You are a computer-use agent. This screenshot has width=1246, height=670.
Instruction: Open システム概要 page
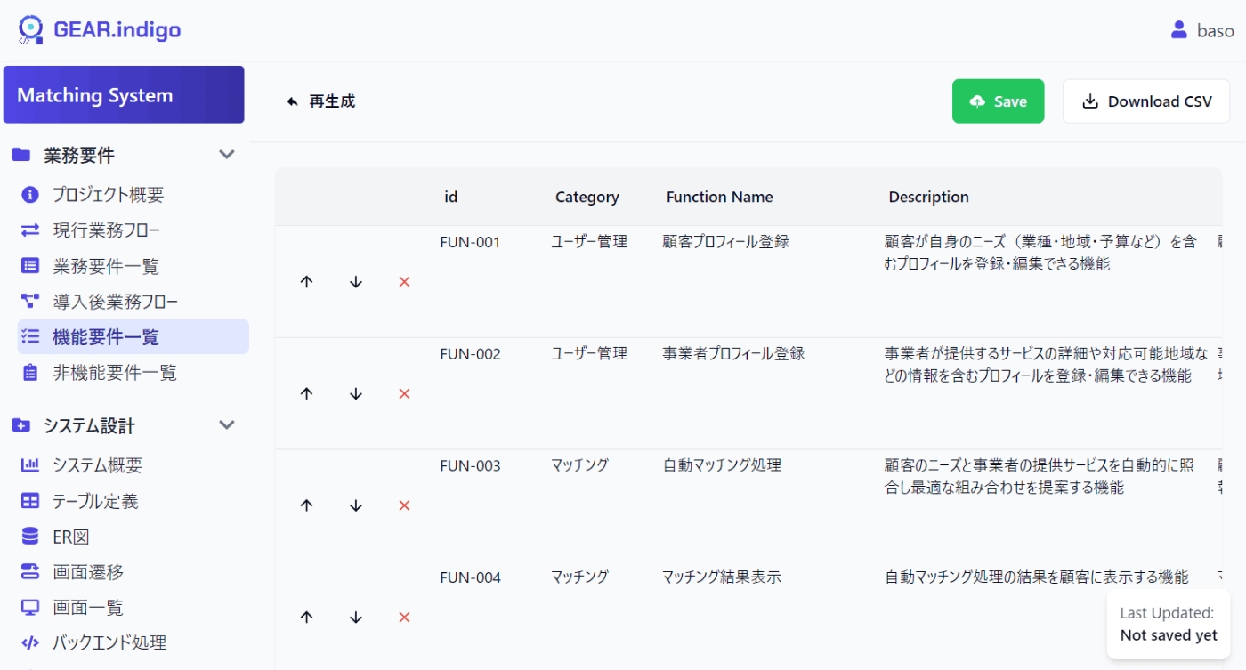98,465
